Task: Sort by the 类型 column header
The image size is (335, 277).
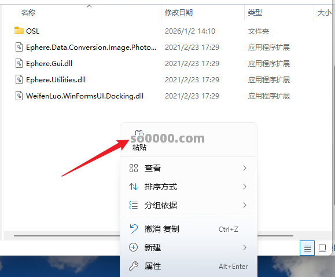Action: (255, 12)
